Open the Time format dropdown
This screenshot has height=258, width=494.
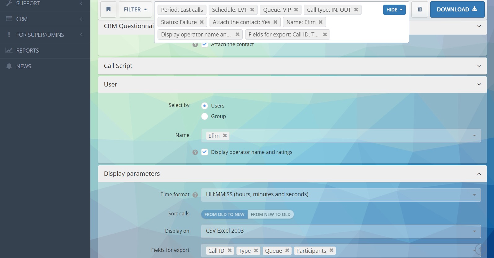point(341,195)
